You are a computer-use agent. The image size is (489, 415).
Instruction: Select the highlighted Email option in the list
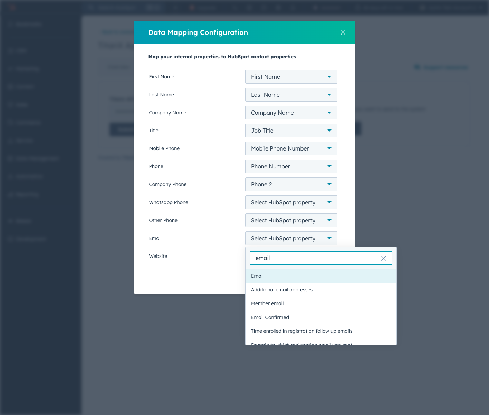click(x=321, y=276)
